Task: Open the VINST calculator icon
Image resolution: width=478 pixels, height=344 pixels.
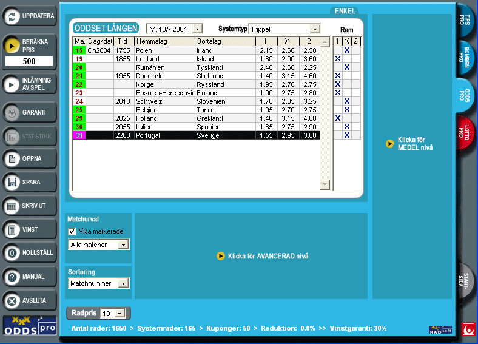Action: click(x=12, y=229)
